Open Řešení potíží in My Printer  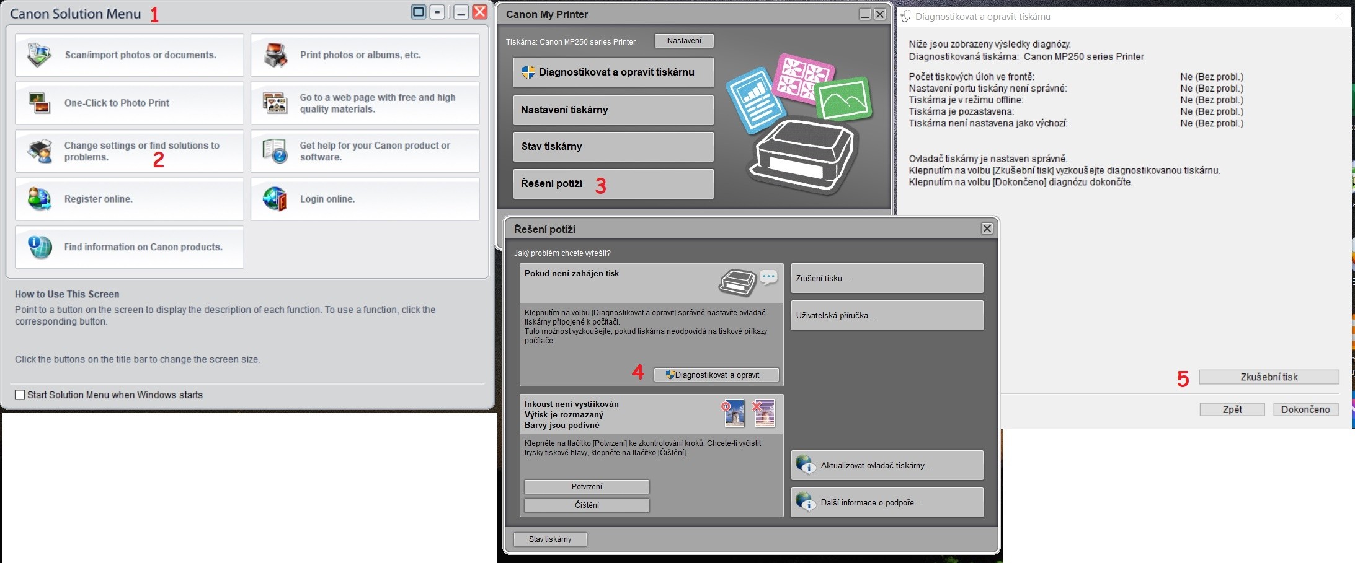(613, 184)
